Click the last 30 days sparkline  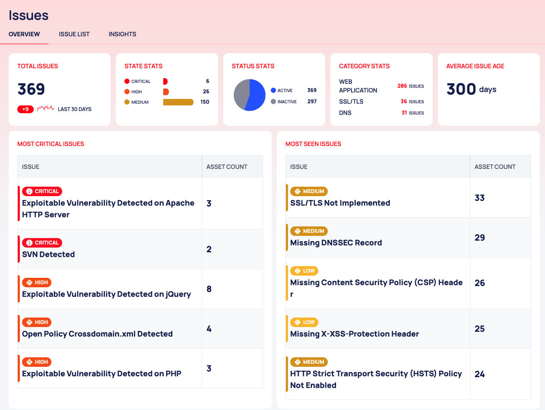[46, 109]
